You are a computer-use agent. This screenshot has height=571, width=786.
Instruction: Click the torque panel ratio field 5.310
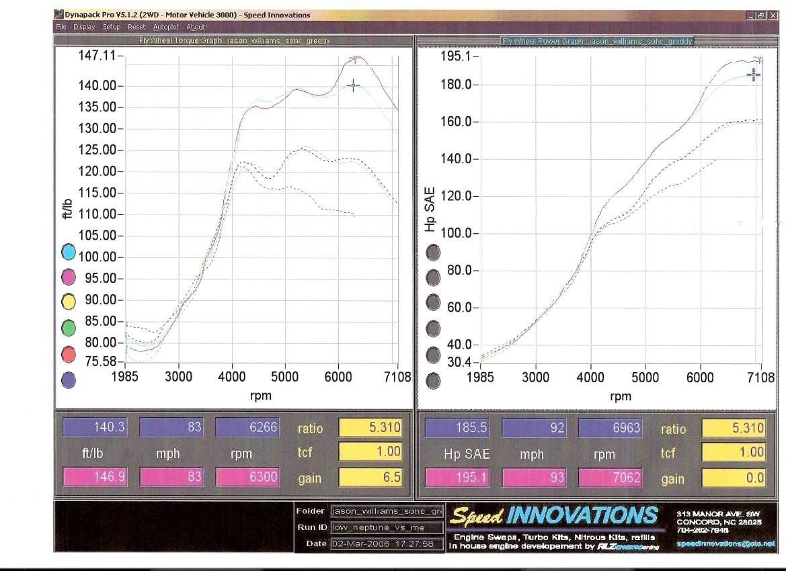click(x=370, y=427)
